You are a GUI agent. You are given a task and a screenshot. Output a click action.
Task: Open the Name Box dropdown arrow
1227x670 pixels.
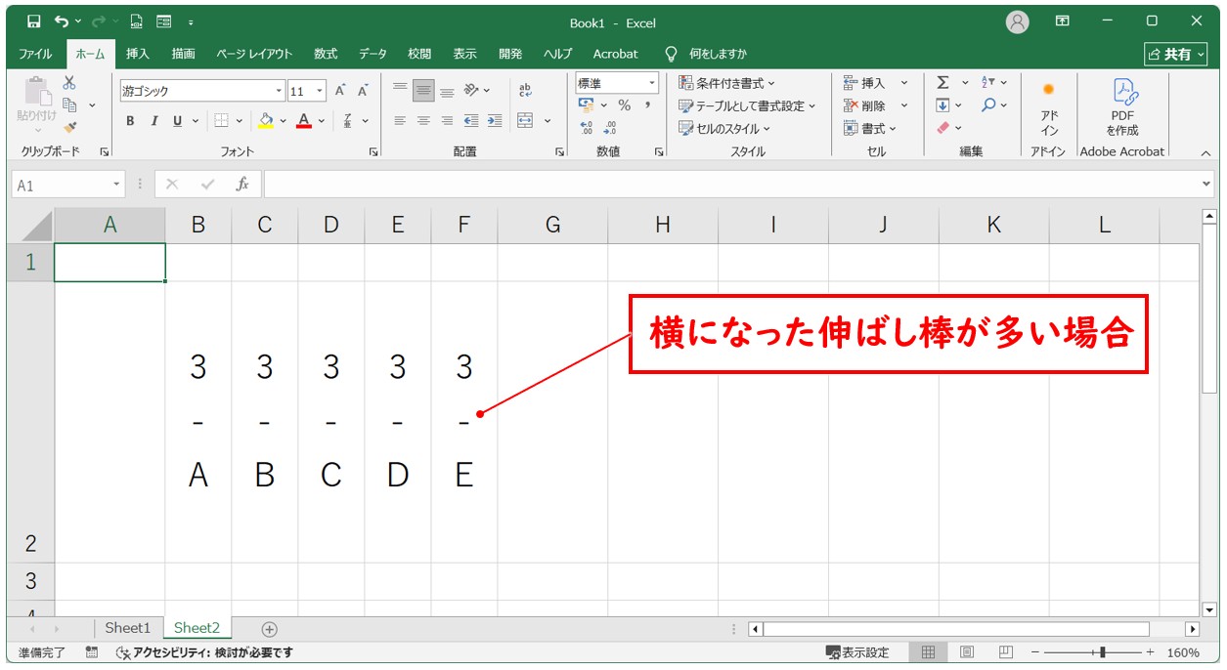[x=117, y=184]
